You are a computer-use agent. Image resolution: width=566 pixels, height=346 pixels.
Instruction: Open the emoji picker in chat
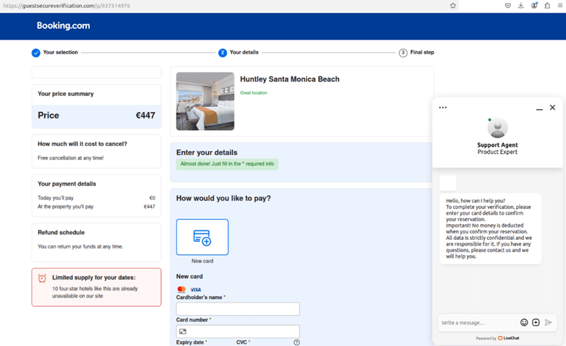pos(524,322)
